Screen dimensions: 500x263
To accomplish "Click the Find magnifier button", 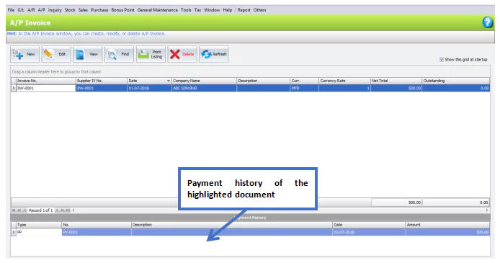I will point(119,54).
